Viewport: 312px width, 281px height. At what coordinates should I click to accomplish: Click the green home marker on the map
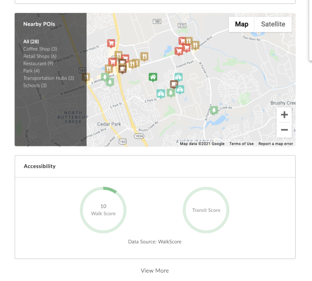coord(152,77)
